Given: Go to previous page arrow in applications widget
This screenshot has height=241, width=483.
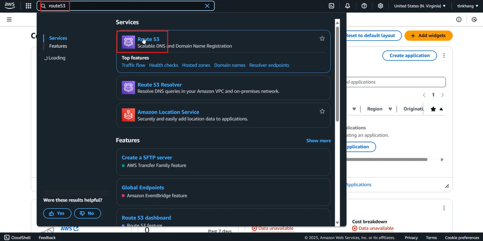Looking at the screenshot, I should pyautogui.click(x=424, y=95).
